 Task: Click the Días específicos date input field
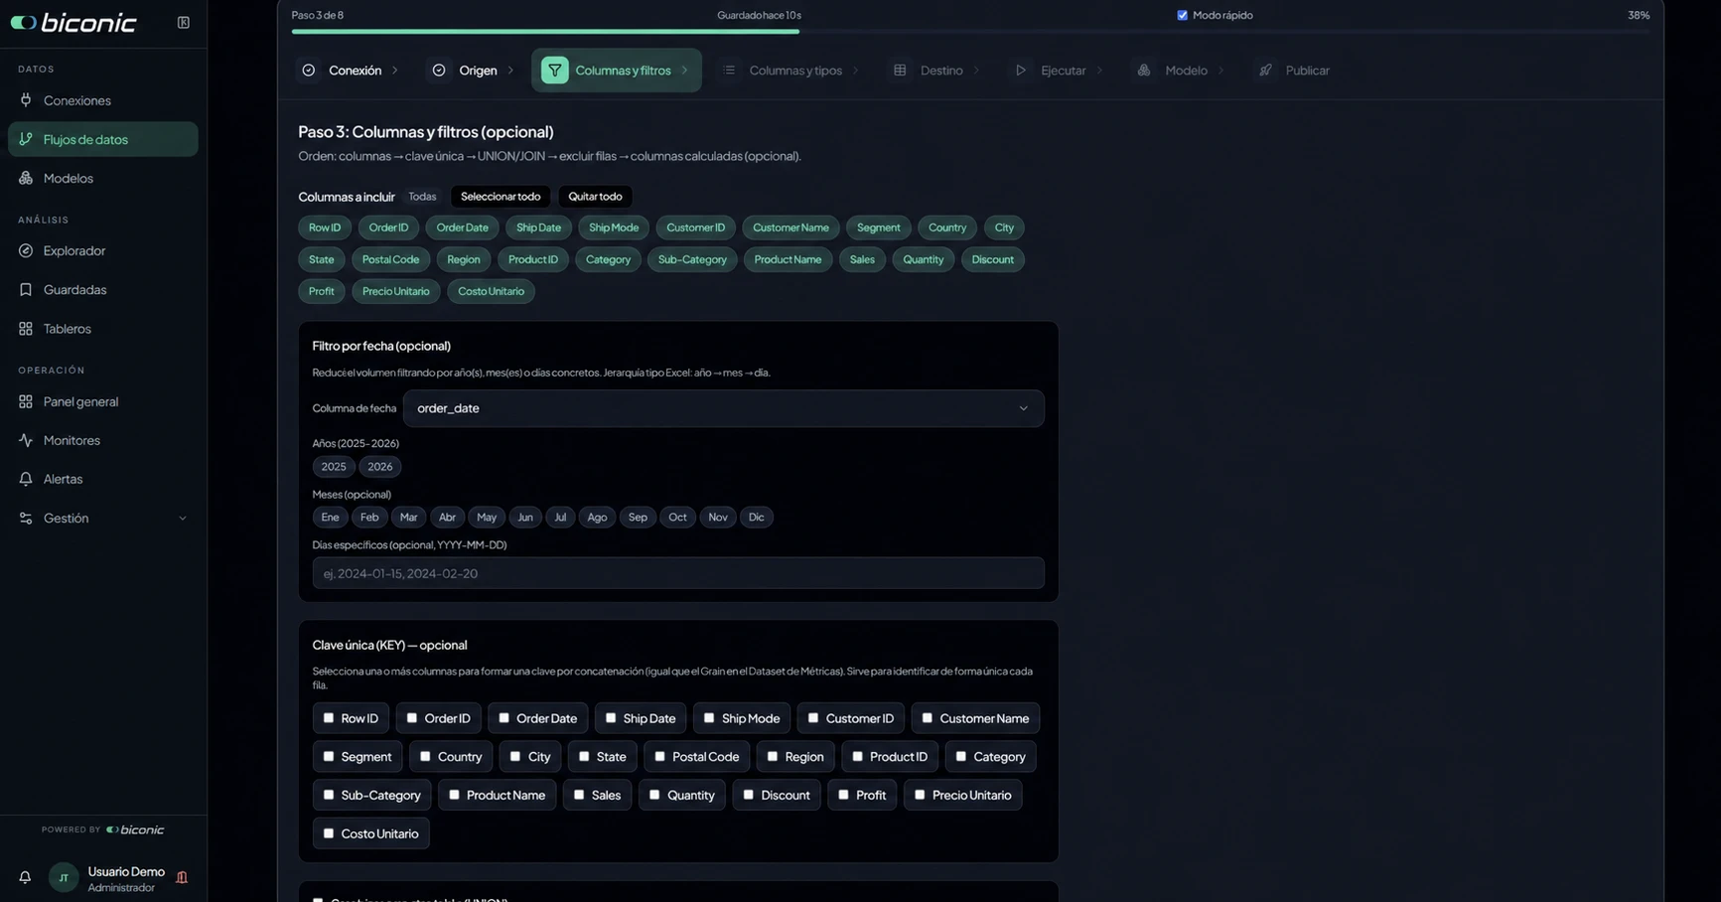point(678,573)
